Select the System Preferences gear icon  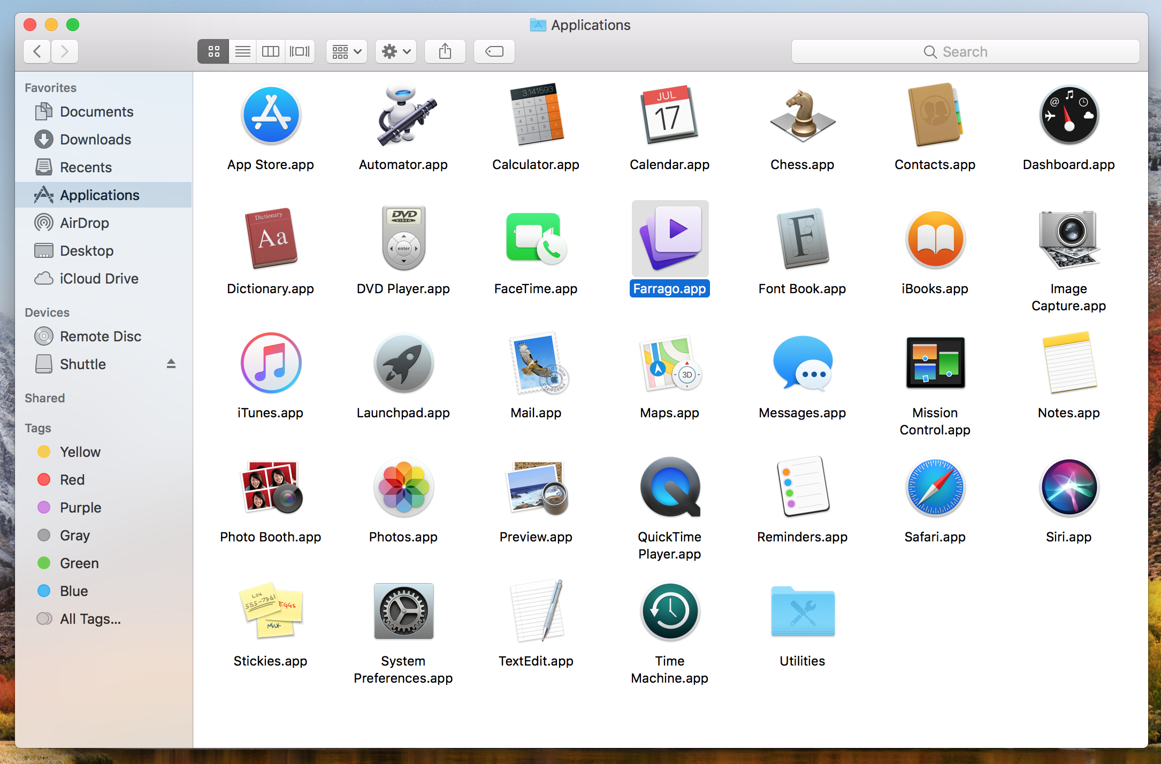coord(403,611)
